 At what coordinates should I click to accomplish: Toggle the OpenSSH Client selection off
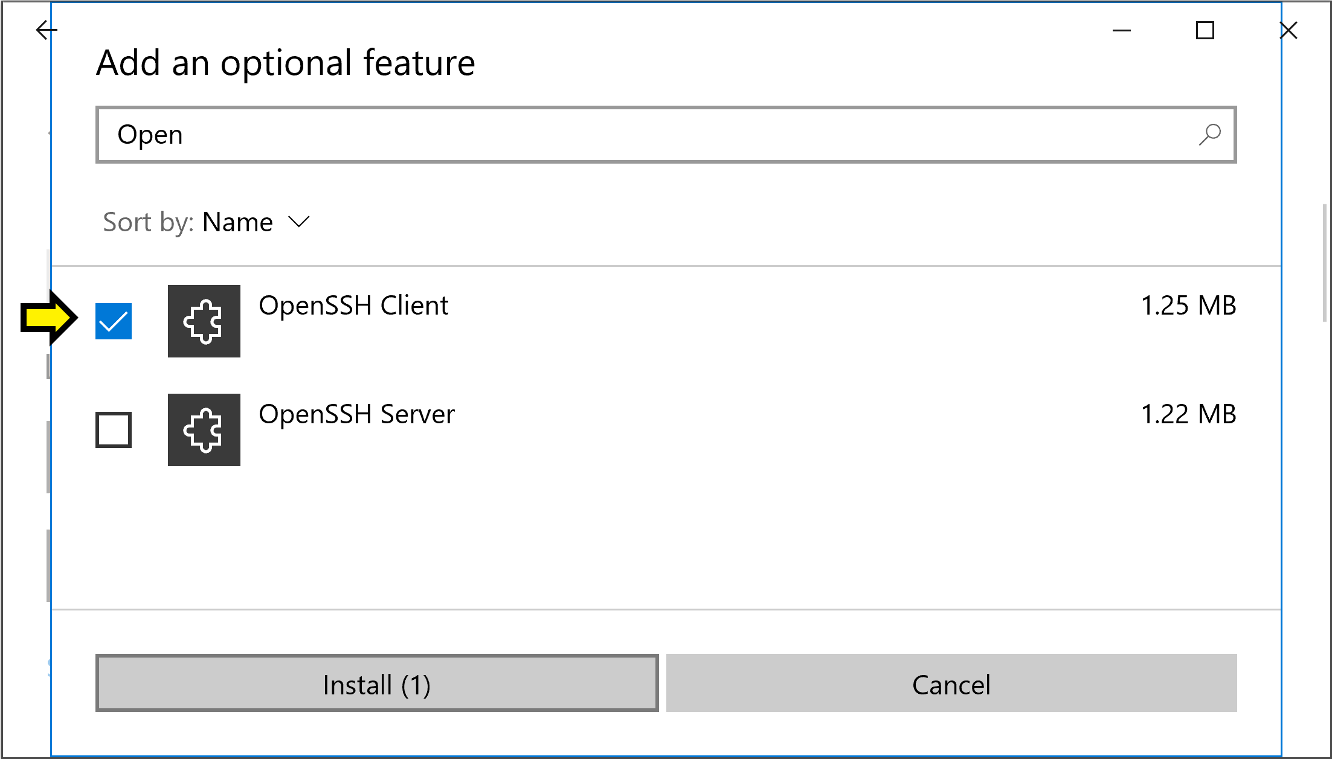(112, 322)
